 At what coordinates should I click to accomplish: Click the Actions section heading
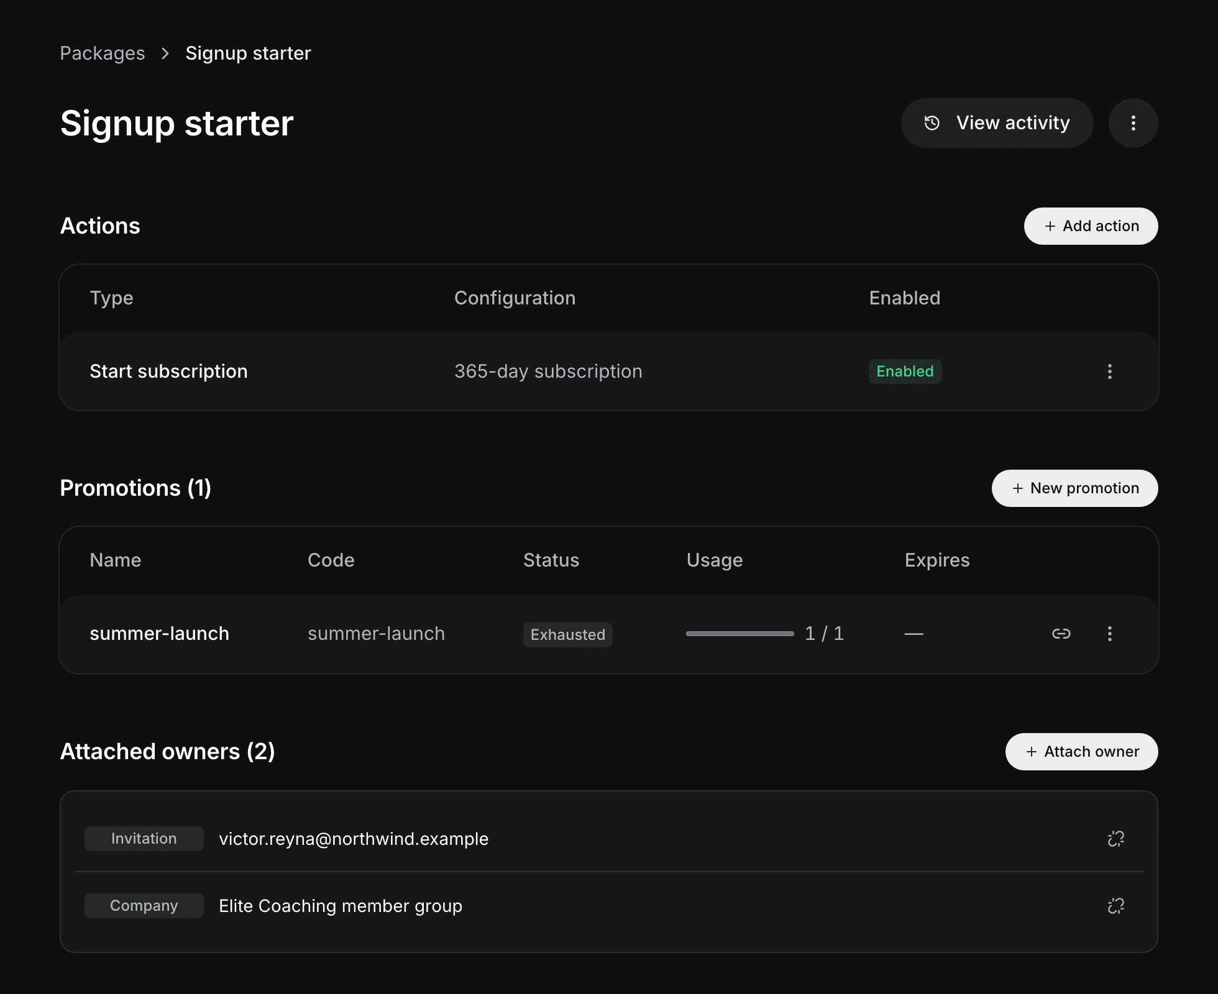tap(100, 226)
